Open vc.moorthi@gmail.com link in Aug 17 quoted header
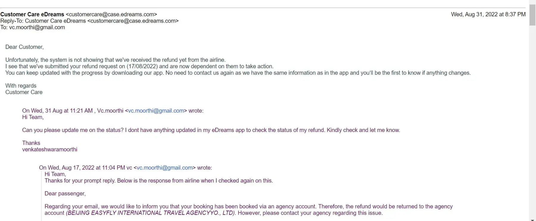This screenshot has width=536, height=221. point(164,168)
